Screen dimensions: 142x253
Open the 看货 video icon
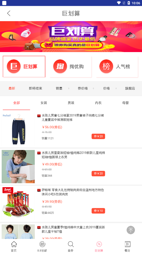click(x=127, y=244)
